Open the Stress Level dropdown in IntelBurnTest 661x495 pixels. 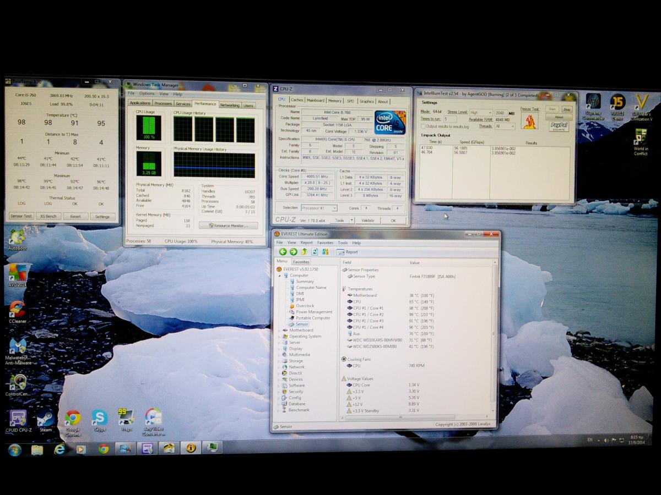pos(480,113)
